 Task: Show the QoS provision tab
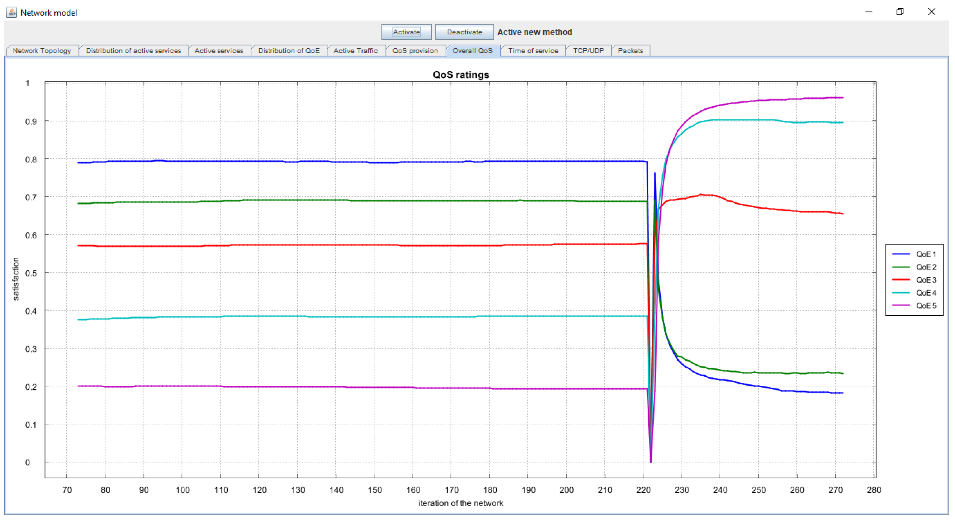[x=415, y=51]
